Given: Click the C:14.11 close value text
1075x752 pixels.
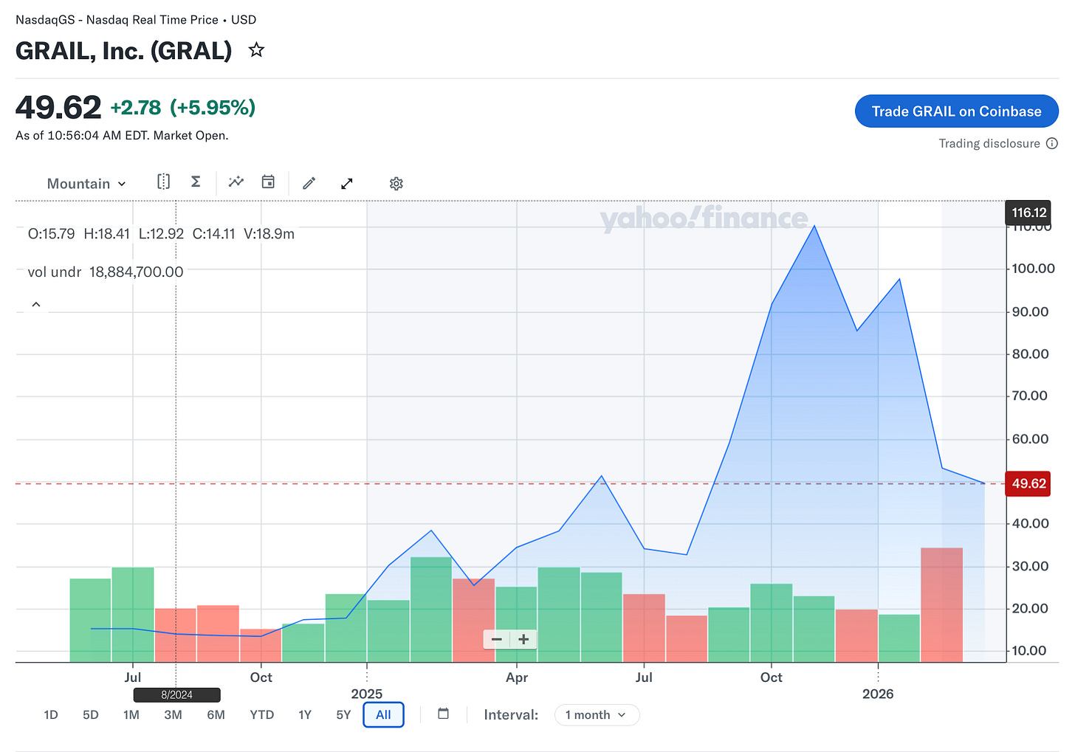Looking at the screenshot, I should coord(214,233).
